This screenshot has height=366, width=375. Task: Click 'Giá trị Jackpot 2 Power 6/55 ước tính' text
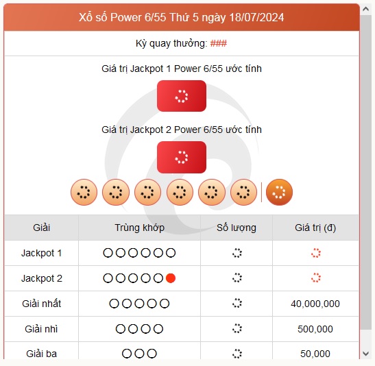coord(182,130)
